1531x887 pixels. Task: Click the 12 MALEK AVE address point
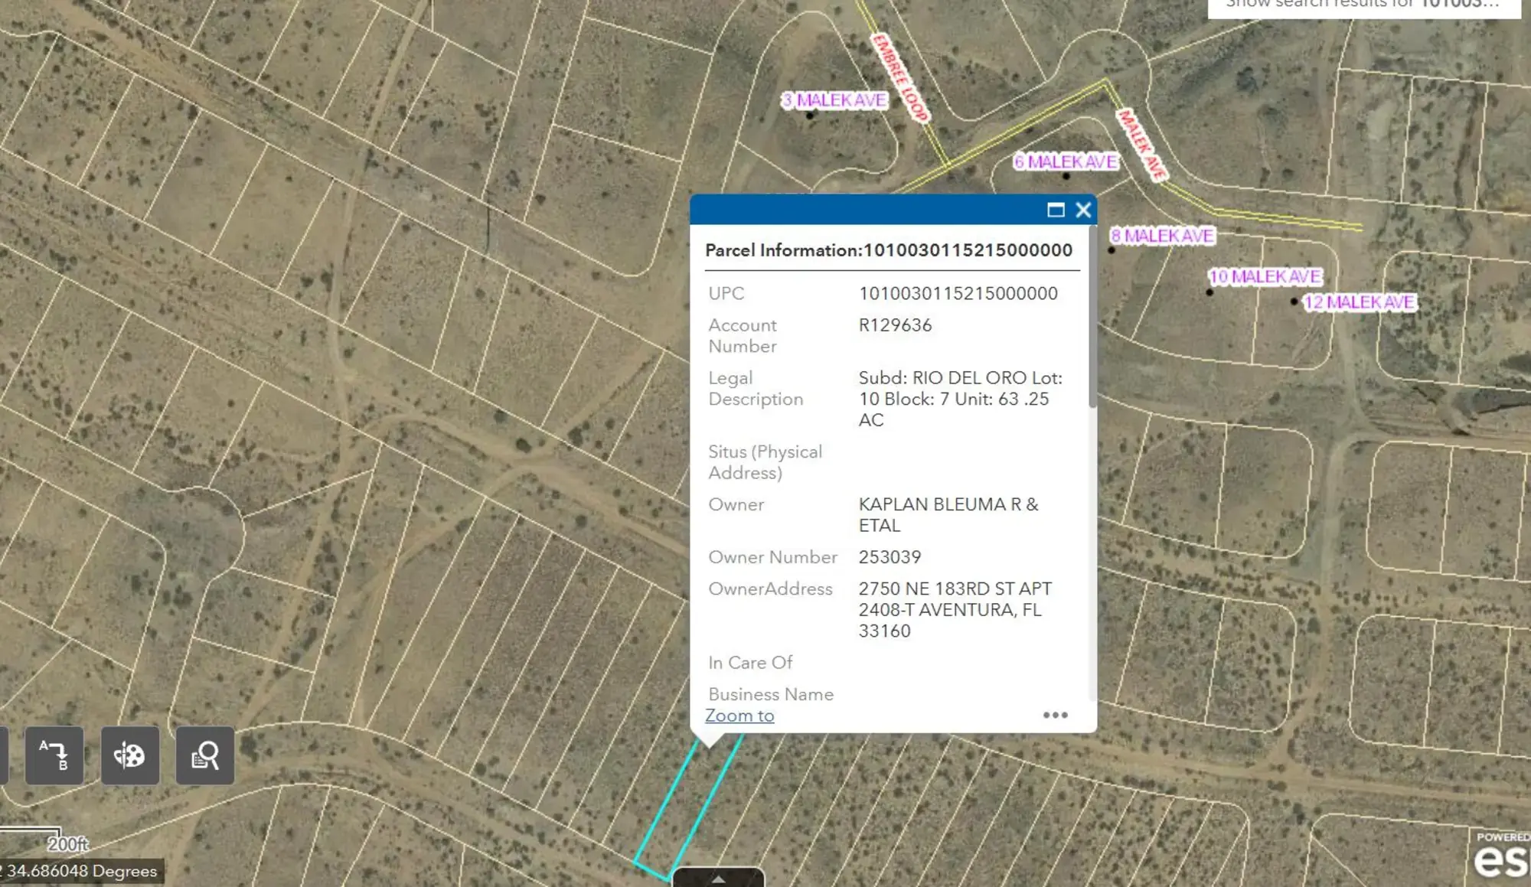pos(1294,302)
